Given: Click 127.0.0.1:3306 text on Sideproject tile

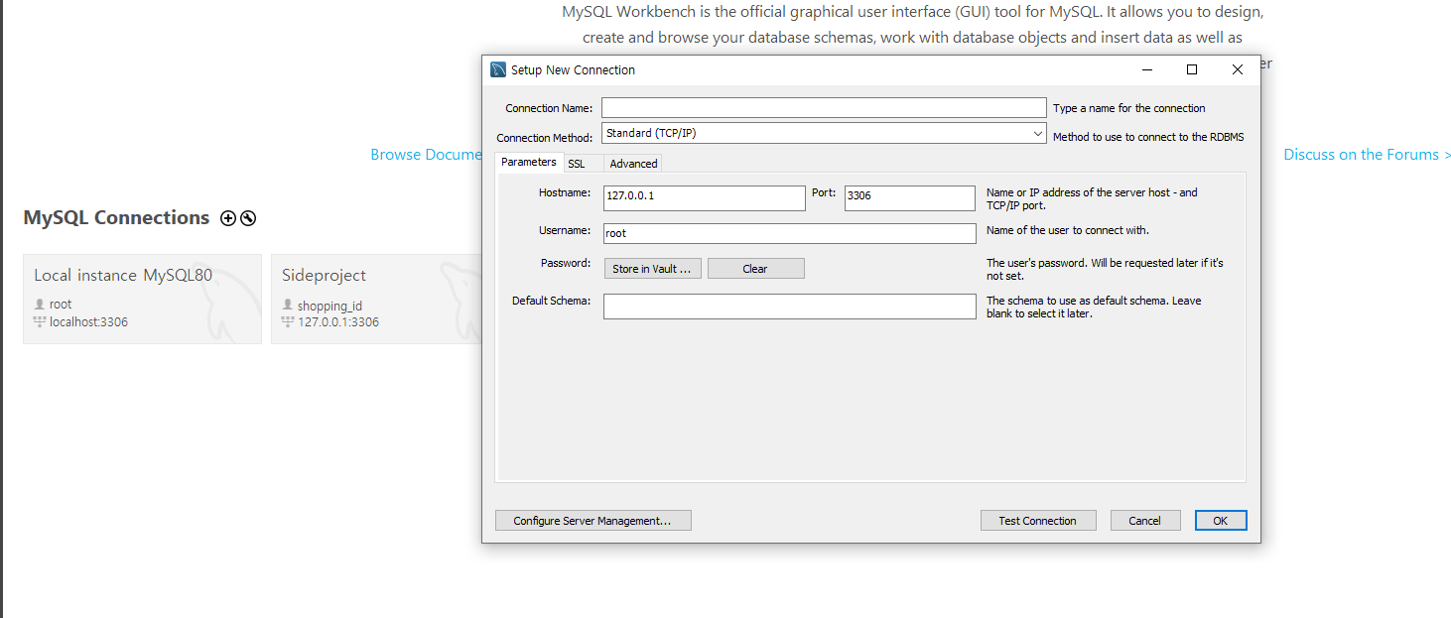Looking at the screenshot, I should click(338, 322).
